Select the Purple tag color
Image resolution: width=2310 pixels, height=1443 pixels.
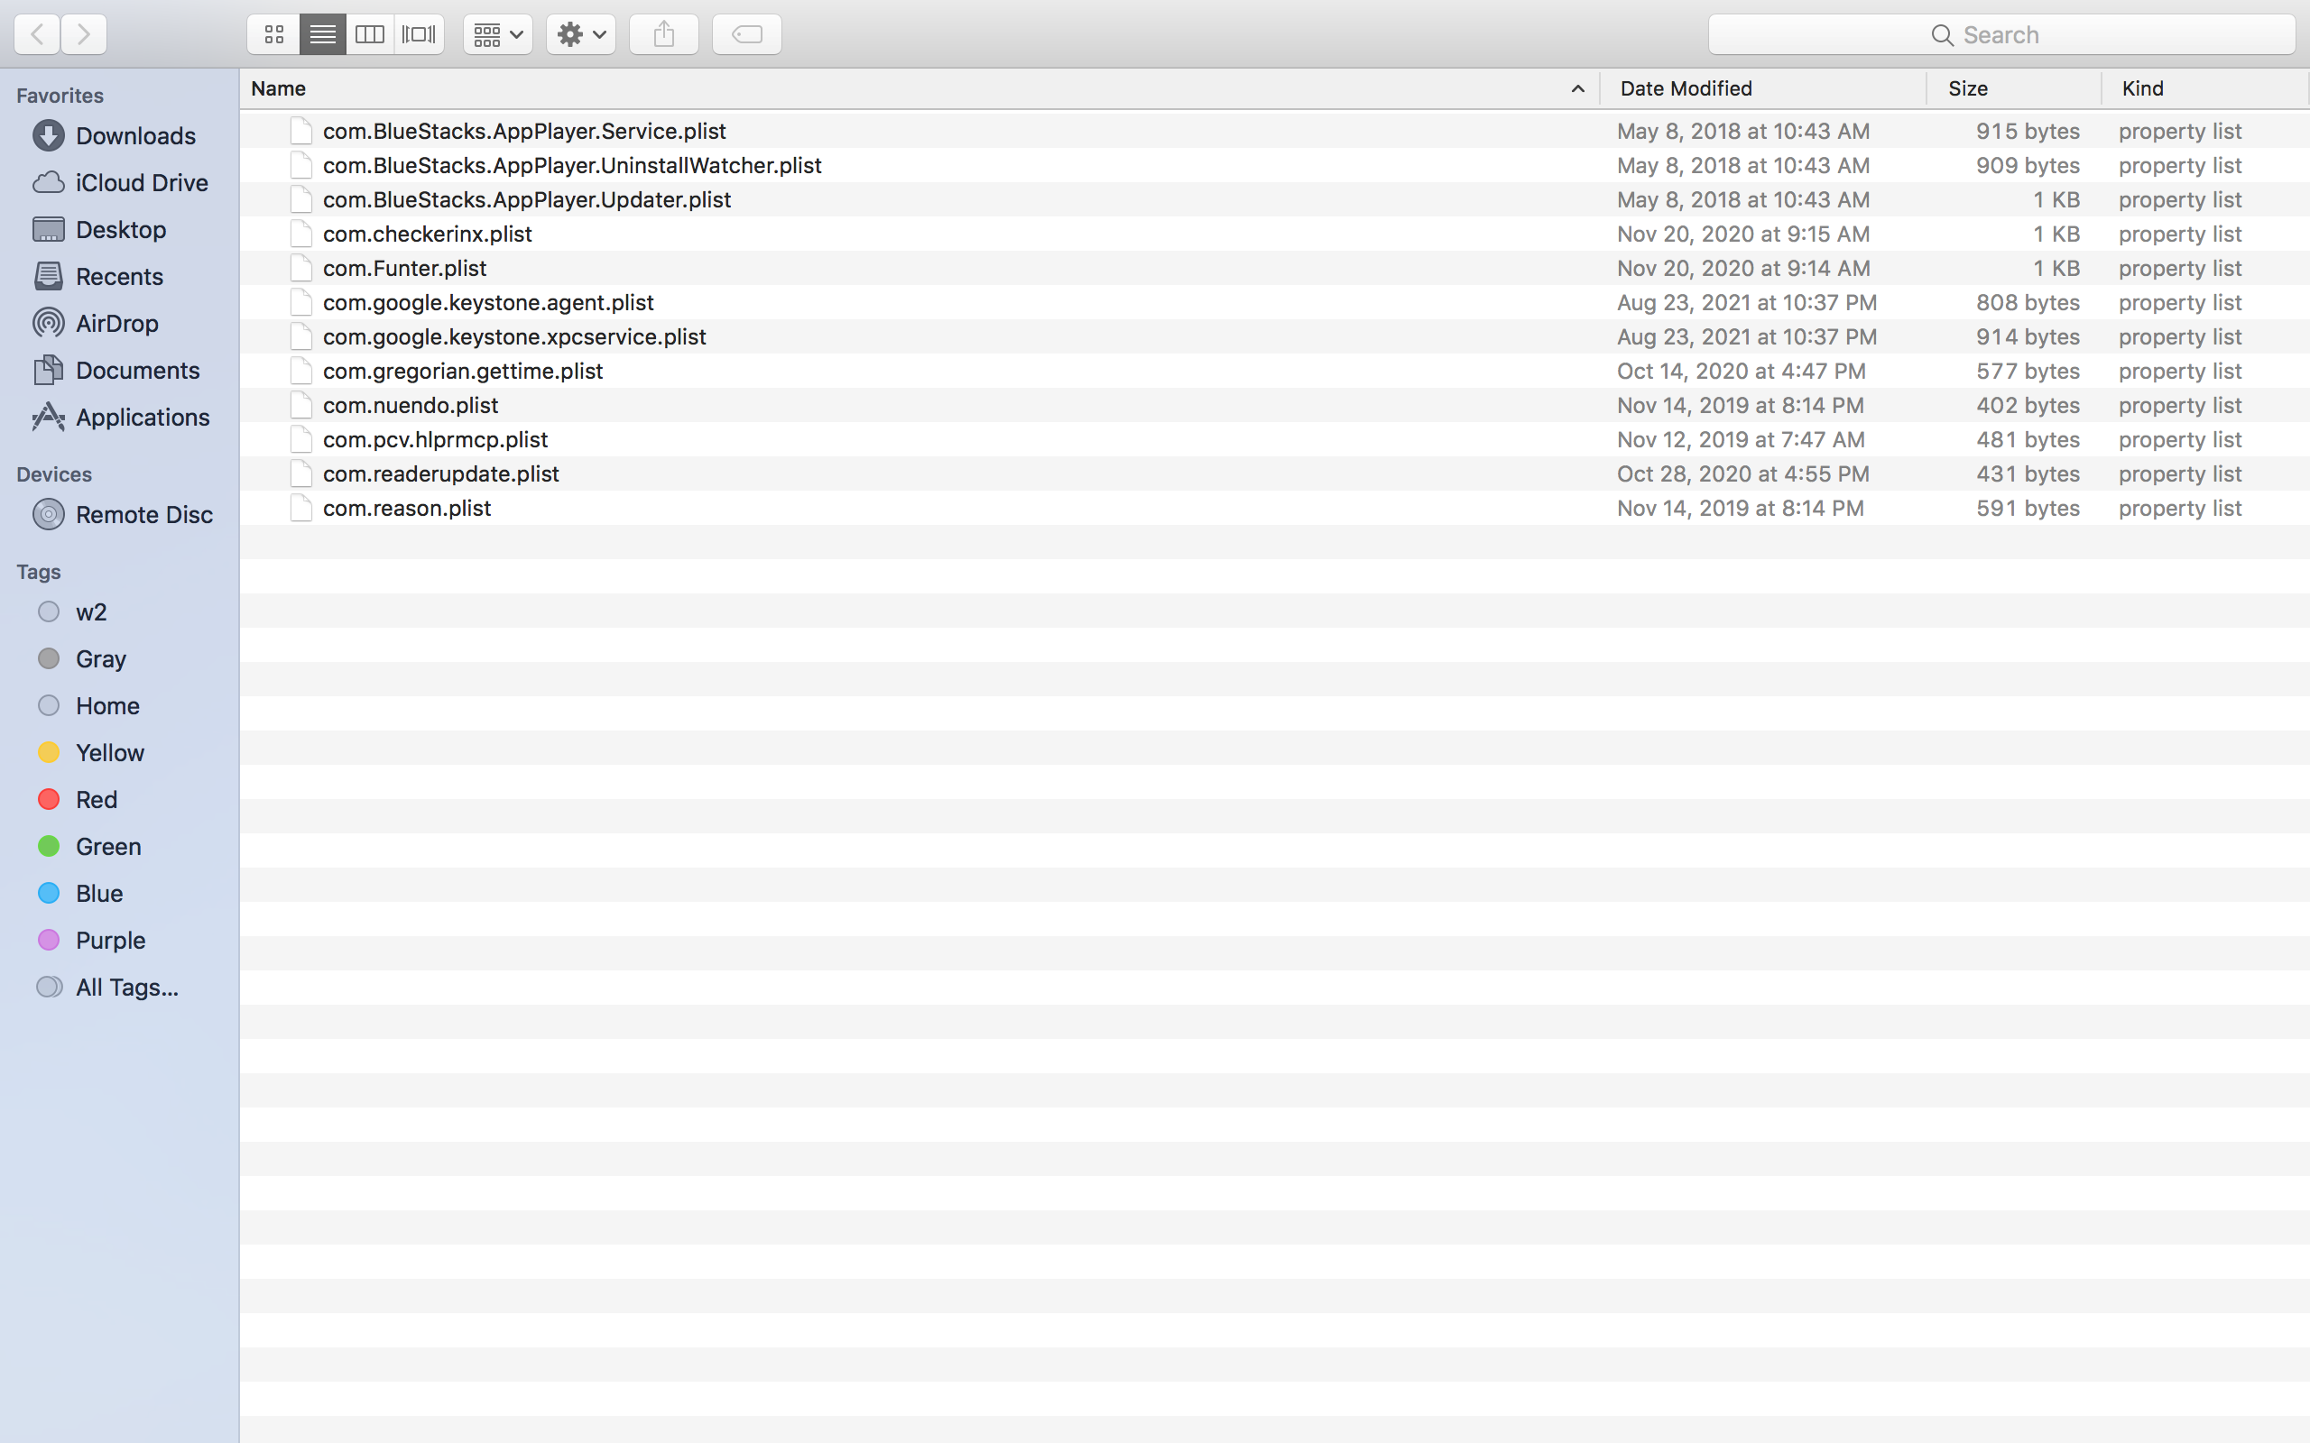(x=110, y=940)
